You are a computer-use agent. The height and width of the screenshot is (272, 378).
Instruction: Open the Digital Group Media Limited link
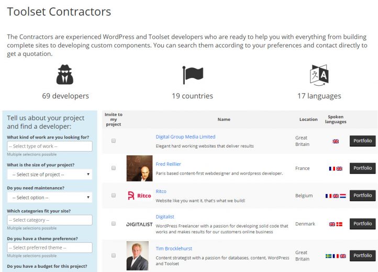coord(185,137)
